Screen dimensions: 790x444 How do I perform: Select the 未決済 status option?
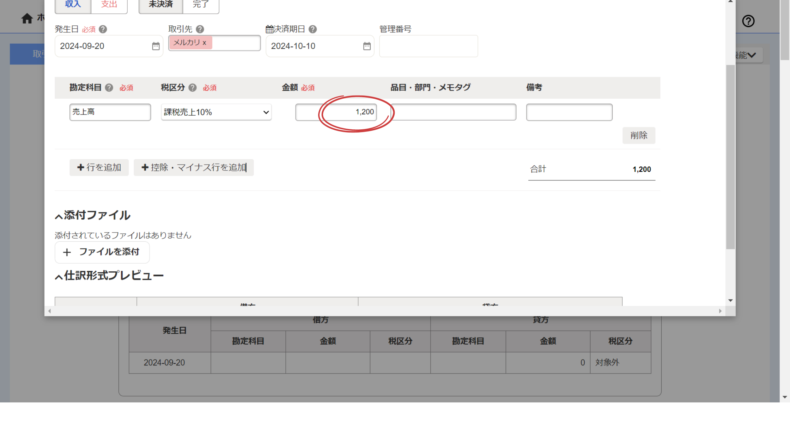click(x=161, y=5)
